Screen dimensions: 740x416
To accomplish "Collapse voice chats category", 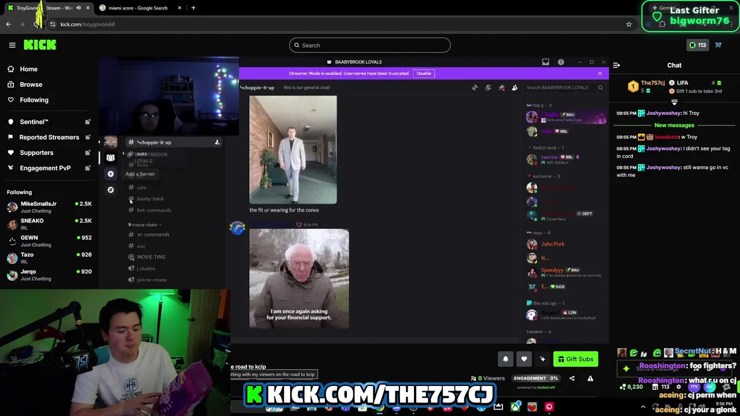I will coord(144,225).
